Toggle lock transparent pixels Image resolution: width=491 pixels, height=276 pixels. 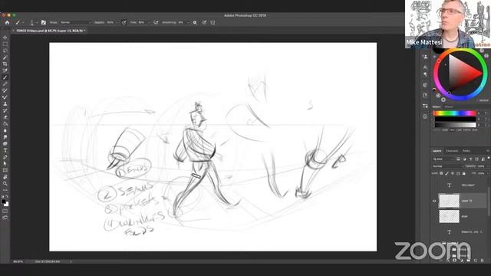point(441,173)
